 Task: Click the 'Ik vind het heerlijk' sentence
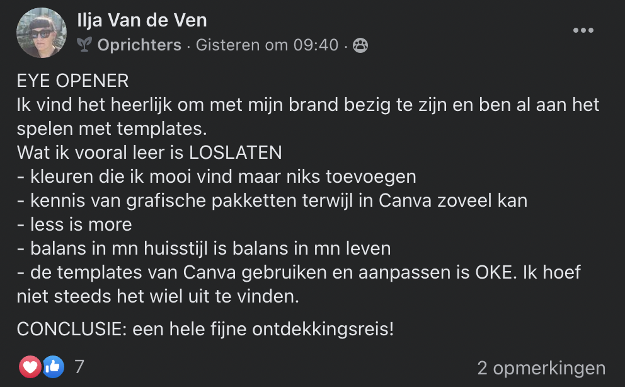click(x=307, y=105)
